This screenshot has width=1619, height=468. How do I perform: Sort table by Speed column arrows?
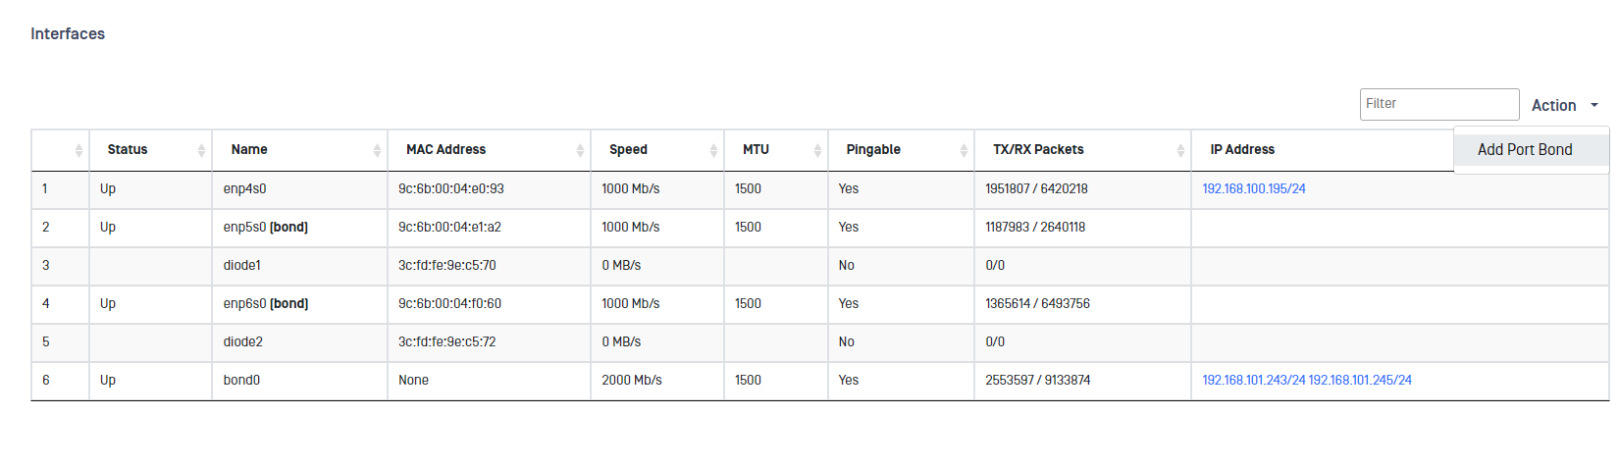(x=713, y=150)
